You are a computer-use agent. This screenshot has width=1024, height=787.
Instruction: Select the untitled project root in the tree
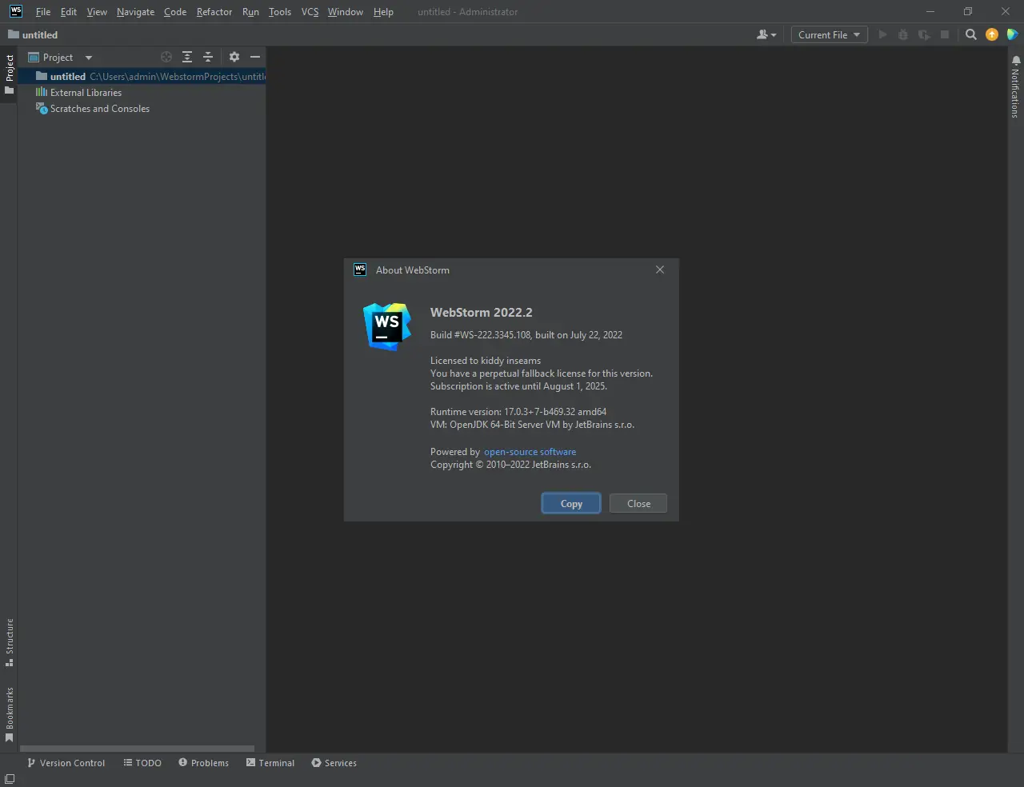pos(142,77)
